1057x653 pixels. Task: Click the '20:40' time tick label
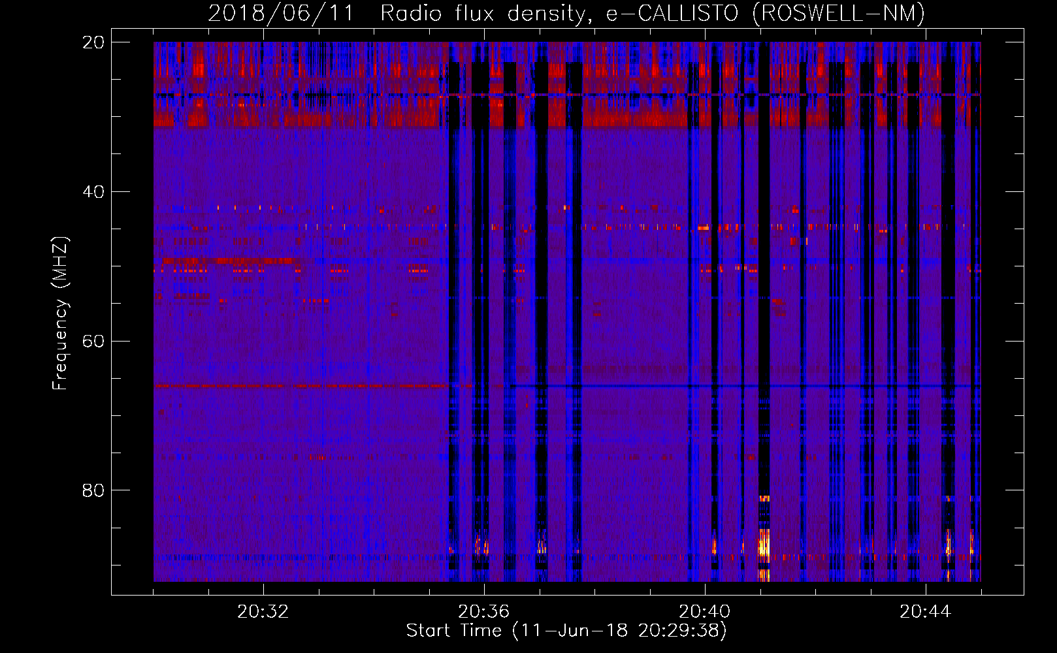tap(704, 612)
